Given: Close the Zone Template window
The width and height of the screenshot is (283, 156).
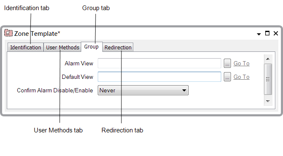Looking at the screenshot, I should [x=276, y=33].
